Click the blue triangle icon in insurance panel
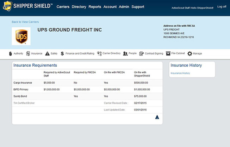This screenshot has height=147, width=230. (x=157, y=117)
